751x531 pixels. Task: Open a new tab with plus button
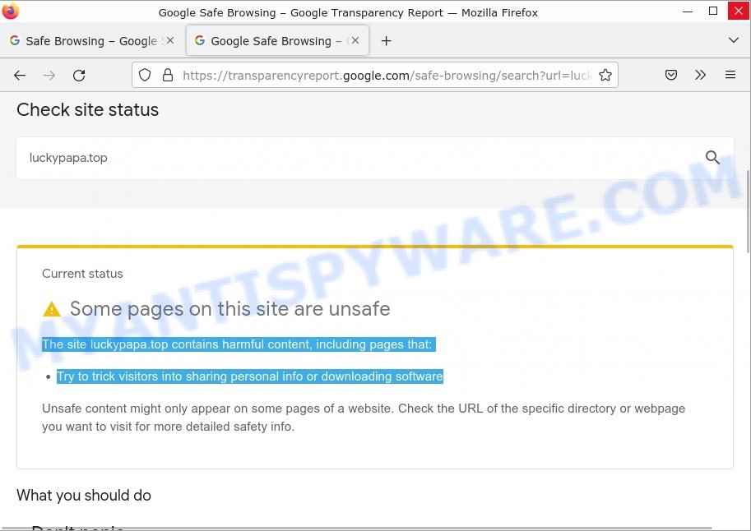coord(386,41)
